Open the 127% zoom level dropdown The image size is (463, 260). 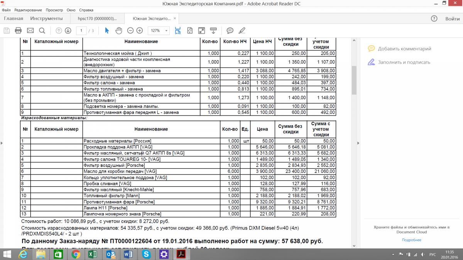159,30
